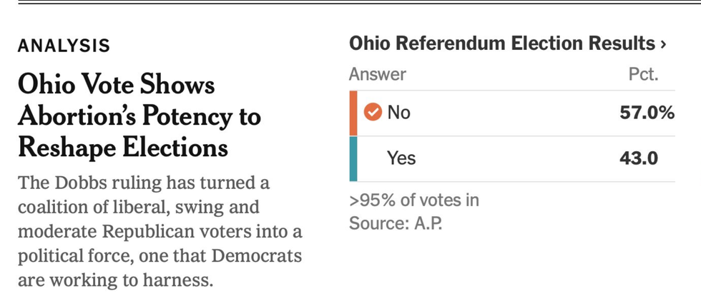Image resolution: width=701 pixels, height=296 pixels.
Task: Click the Pct. column header
Action: 642,74
